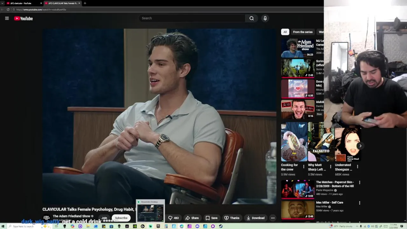Go back with the browser back arrow
This screenshot has width=407, height=229.
(3, 10)
